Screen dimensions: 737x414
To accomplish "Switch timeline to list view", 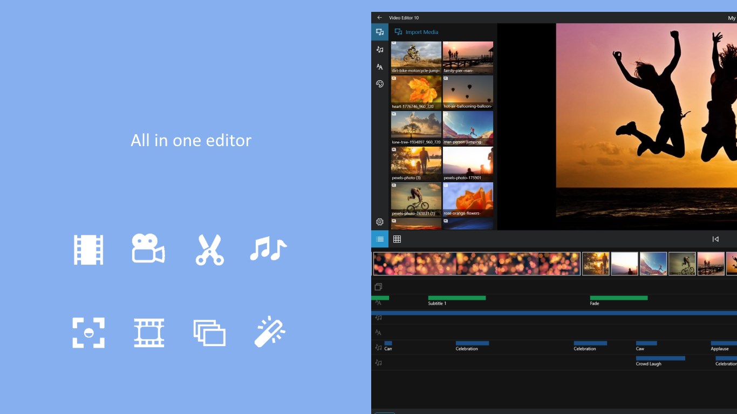I will point(380,239).
